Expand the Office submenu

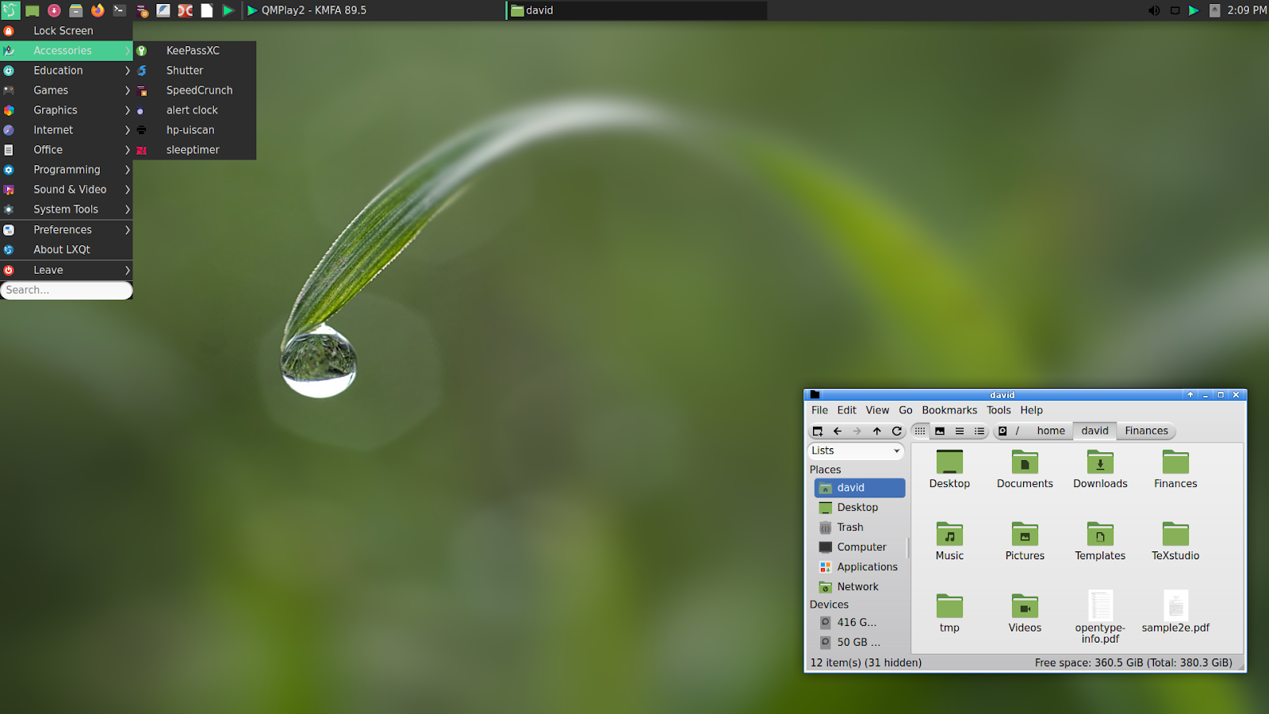point(67,150)
